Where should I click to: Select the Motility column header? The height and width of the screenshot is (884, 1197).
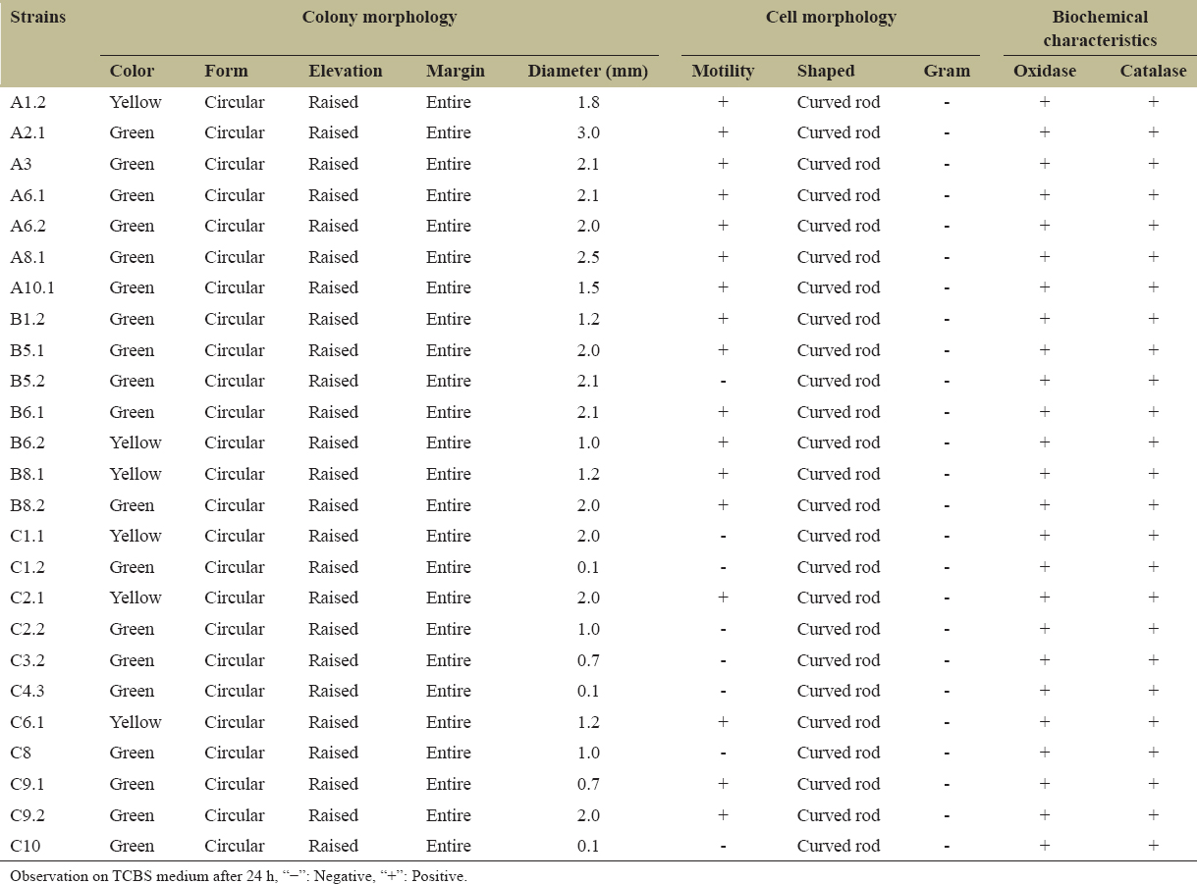click(x=723, y=71)
